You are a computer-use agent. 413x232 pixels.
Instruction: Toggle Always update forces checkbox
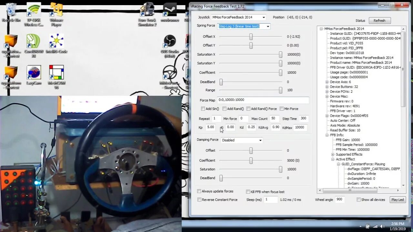click(x=199, y=191)
